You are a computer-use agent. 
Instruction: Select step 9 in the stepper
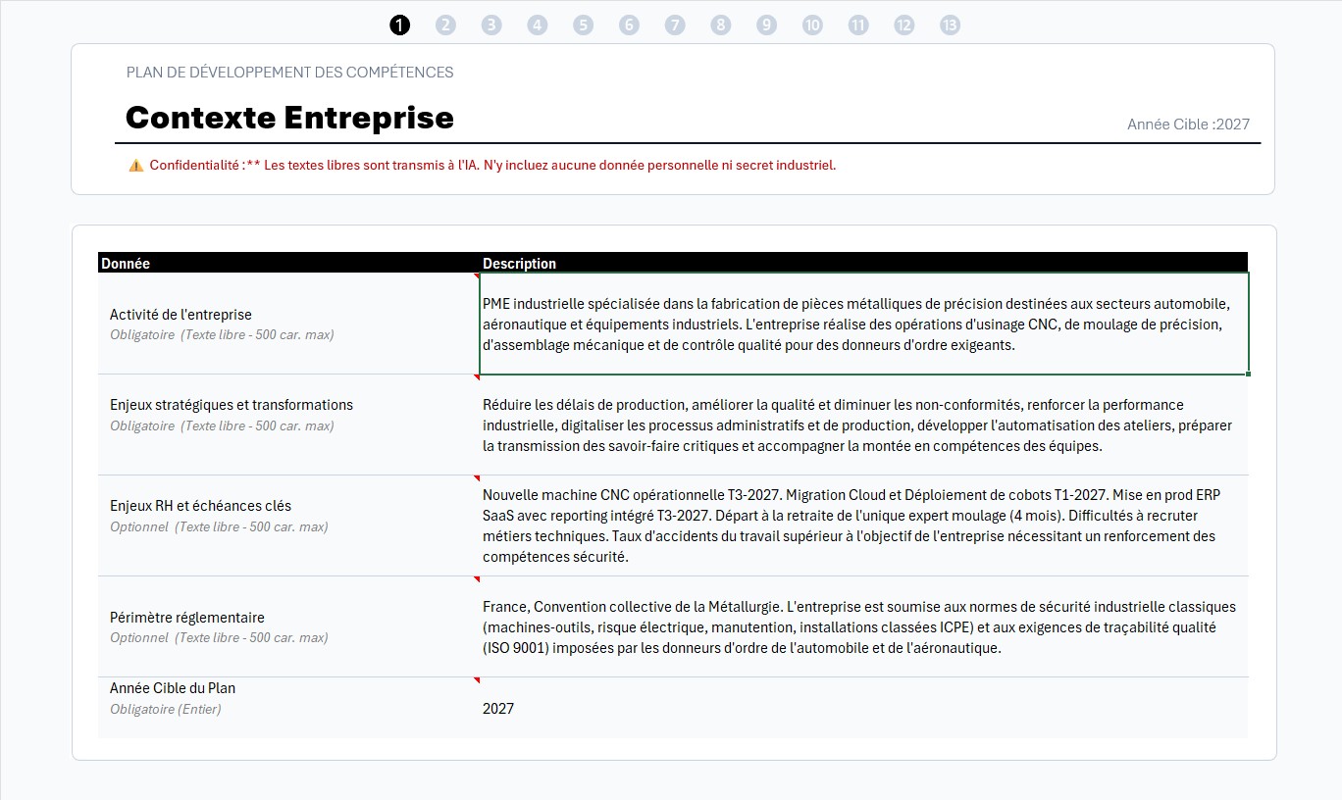[766, 25]
